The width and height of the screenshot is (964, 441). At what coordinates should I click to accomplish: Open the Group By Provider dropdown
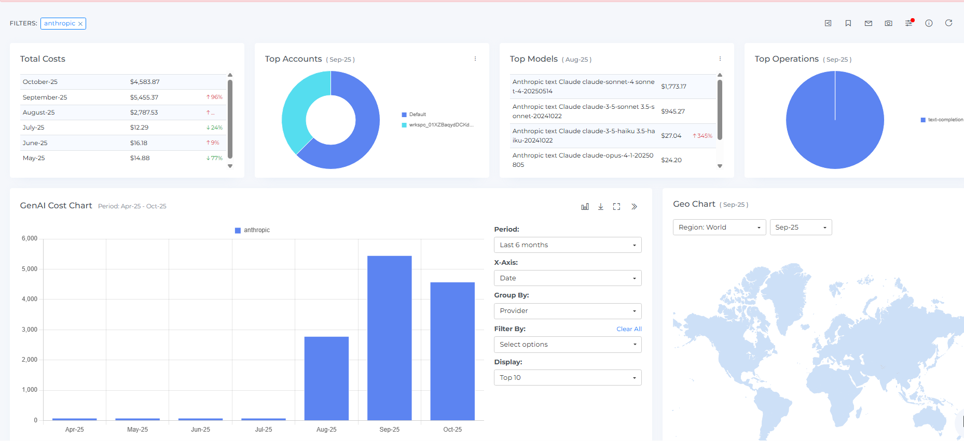coord(567,311)
